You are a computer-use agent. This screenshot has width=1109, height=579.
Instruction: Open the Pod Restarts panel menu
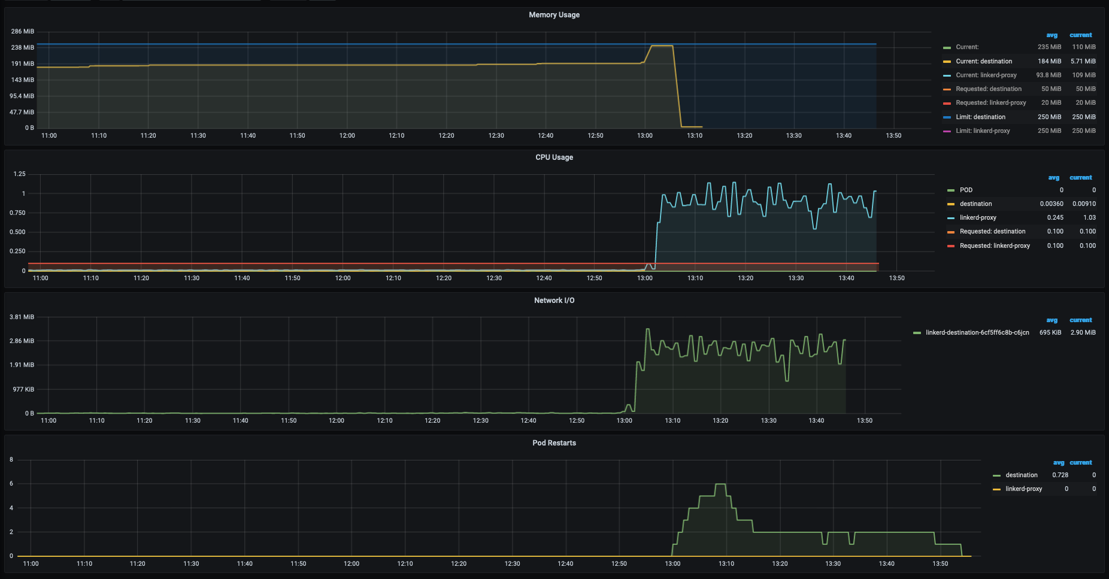point(553,442)
